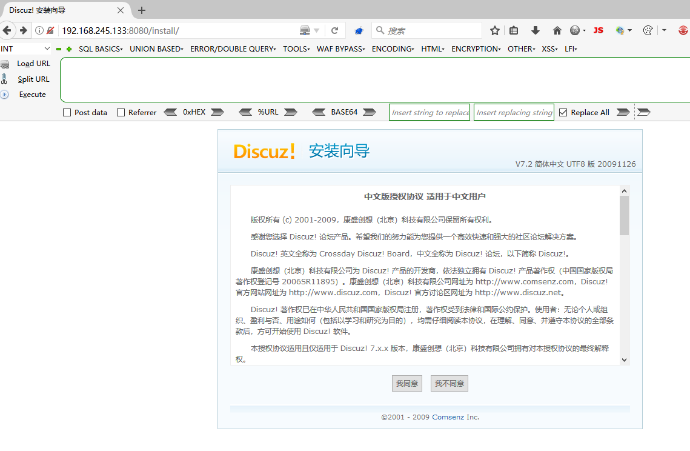Select the Discuz! 安装向导 browser tab
Viewport: 690px width, 451px height.
click(x=65, y=10)
